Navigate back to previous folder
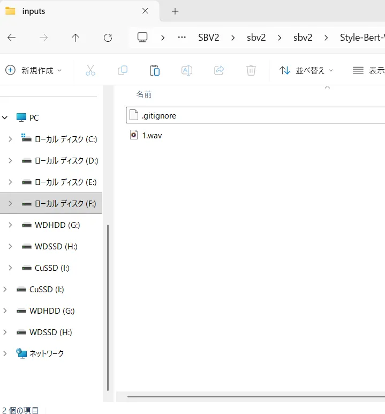This screenshot has height=414, width=385. (x=12, y=38)
